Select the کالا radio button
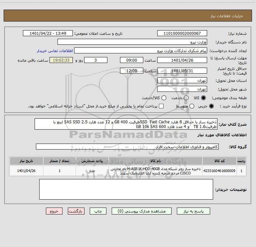This screenshot has height=247, width=256. (203, 98)
